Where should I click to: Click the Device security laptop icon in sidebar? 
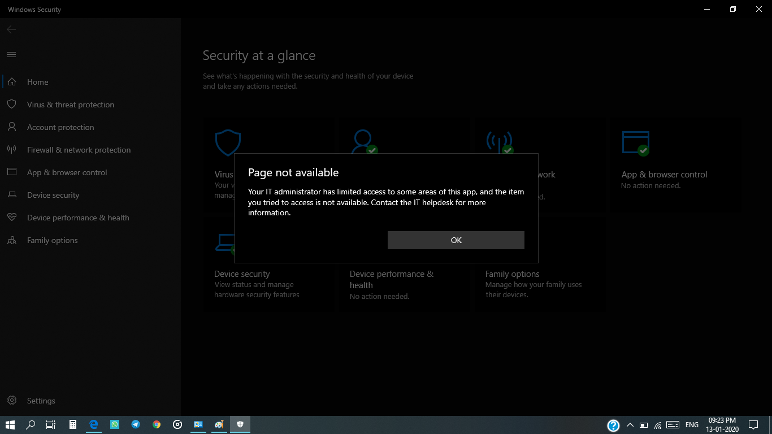(11, 195)
